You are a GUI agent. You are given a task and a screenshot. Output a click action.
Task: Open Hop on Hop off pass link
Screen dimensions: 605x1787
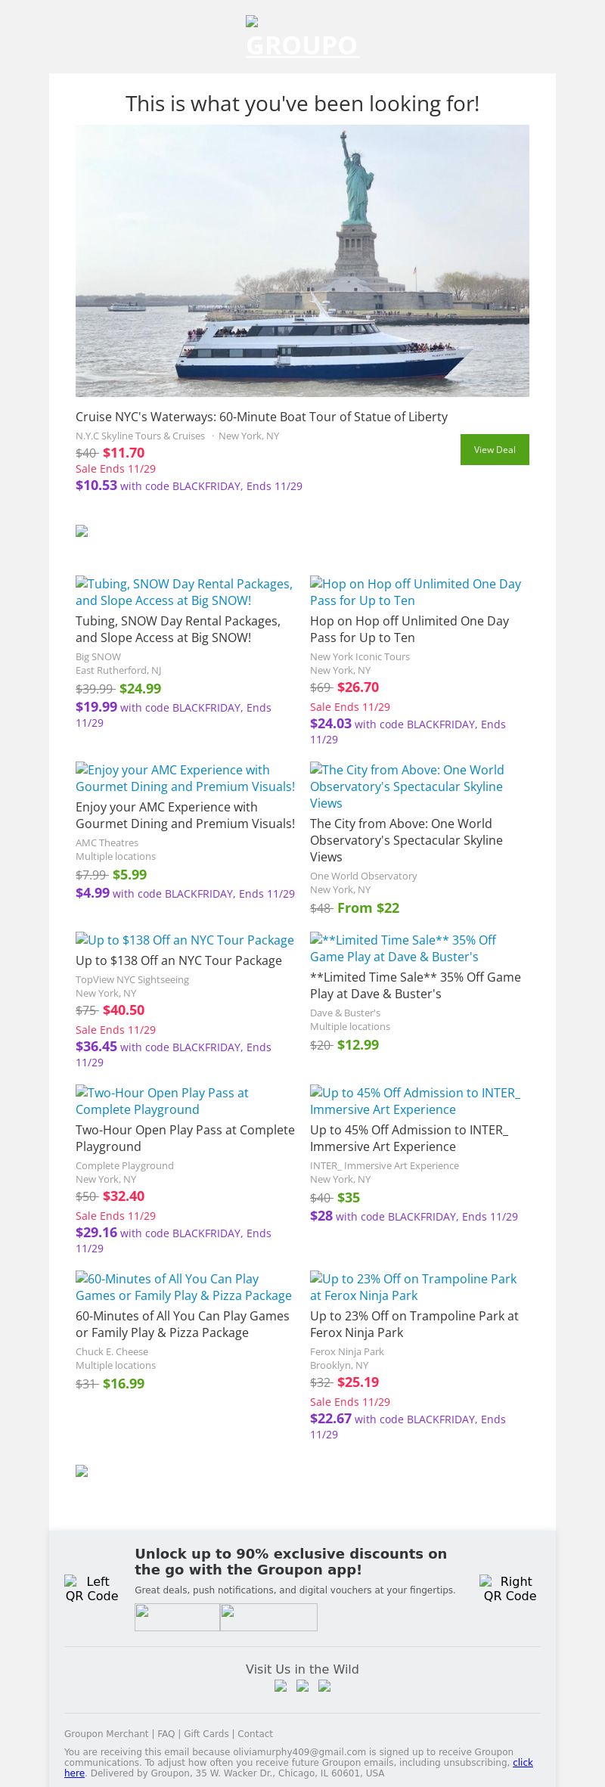[x=415, y=592]
